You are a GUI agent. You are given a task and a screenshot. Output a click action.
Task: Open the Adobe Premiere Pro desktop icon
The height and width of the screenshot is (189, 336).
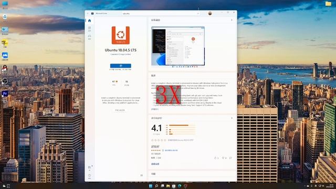(x=5, y=94)
